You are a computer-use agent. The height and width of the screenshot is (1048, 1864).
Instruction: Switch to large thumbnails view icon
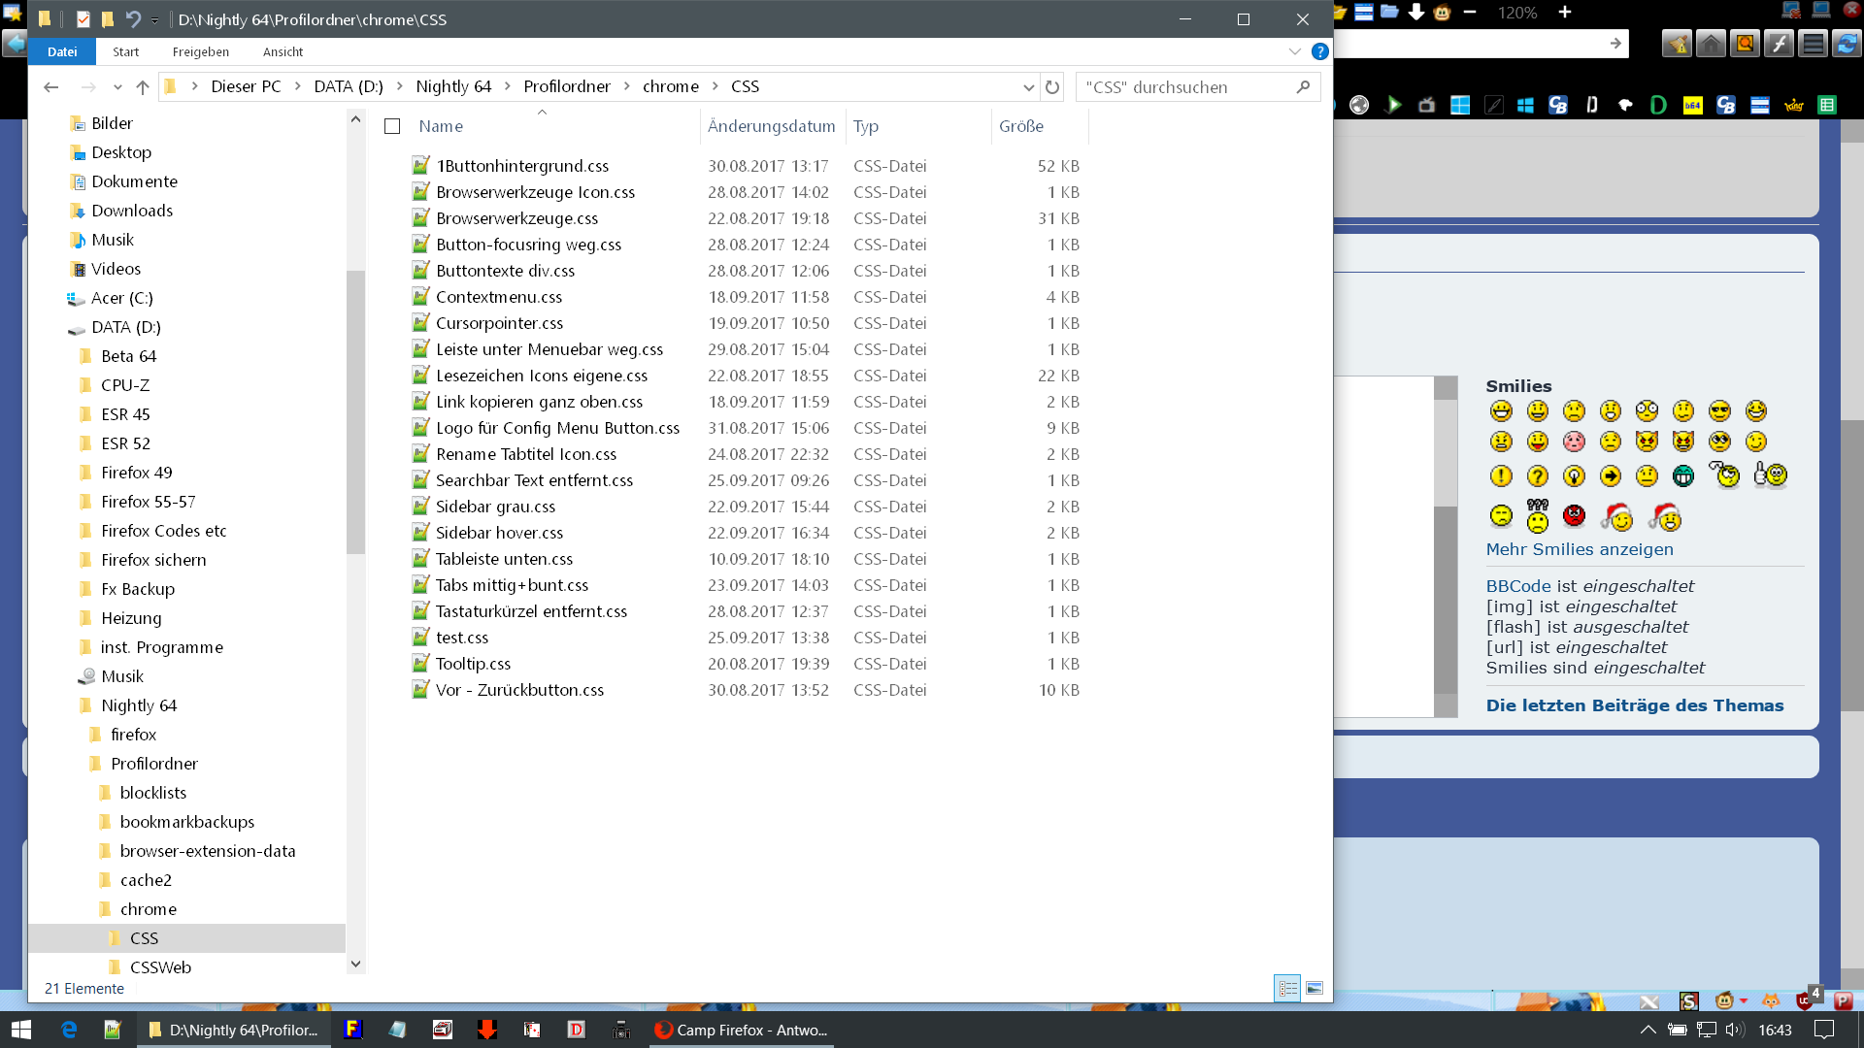(1315, 988)
